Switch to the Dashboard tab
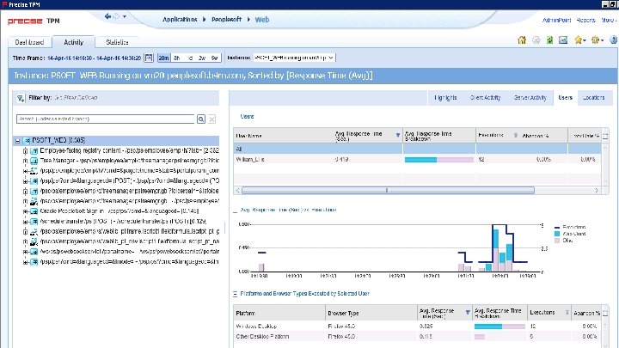 (x=29, y=42)
